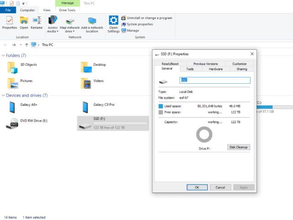Switch to the Drive Tools tab
The width and height of the screenshot is (293, 220).
coord(67,10)
